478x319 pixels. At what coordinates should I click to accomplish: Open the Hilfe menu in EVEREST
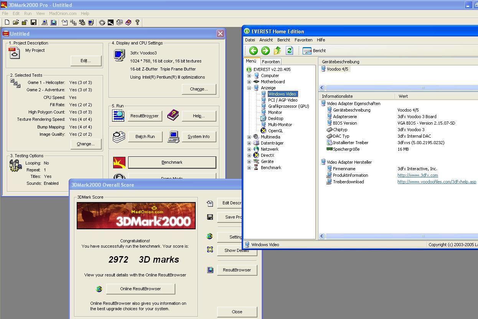coord(321,40)
